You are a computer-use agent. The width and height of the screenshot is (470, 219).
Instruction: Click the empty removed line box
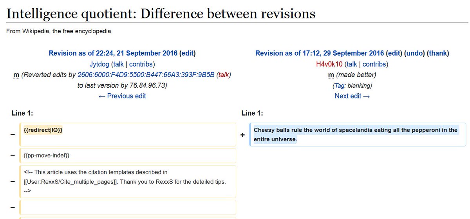128,207
